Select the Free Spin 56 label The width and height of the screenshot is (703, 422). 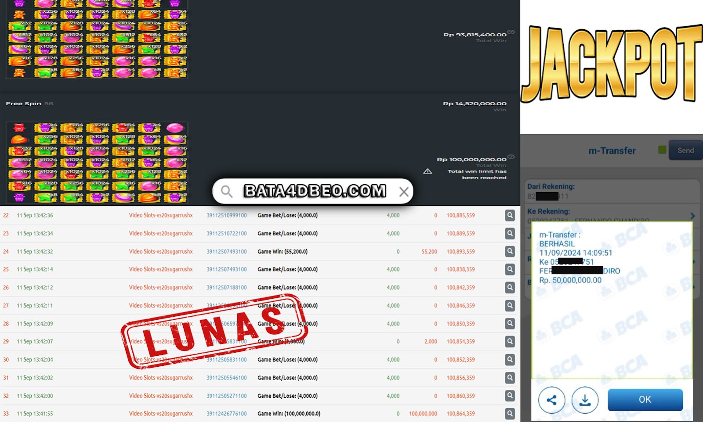29,104
